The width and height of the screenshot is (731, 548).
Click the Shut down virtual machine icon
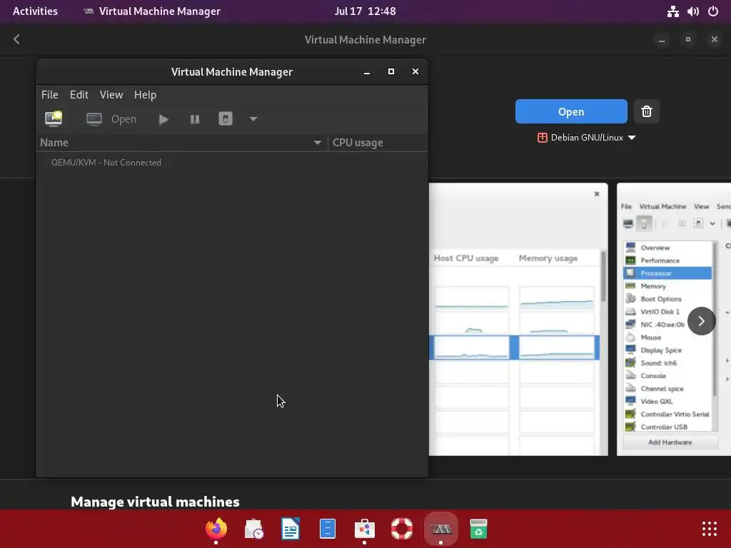226,119
